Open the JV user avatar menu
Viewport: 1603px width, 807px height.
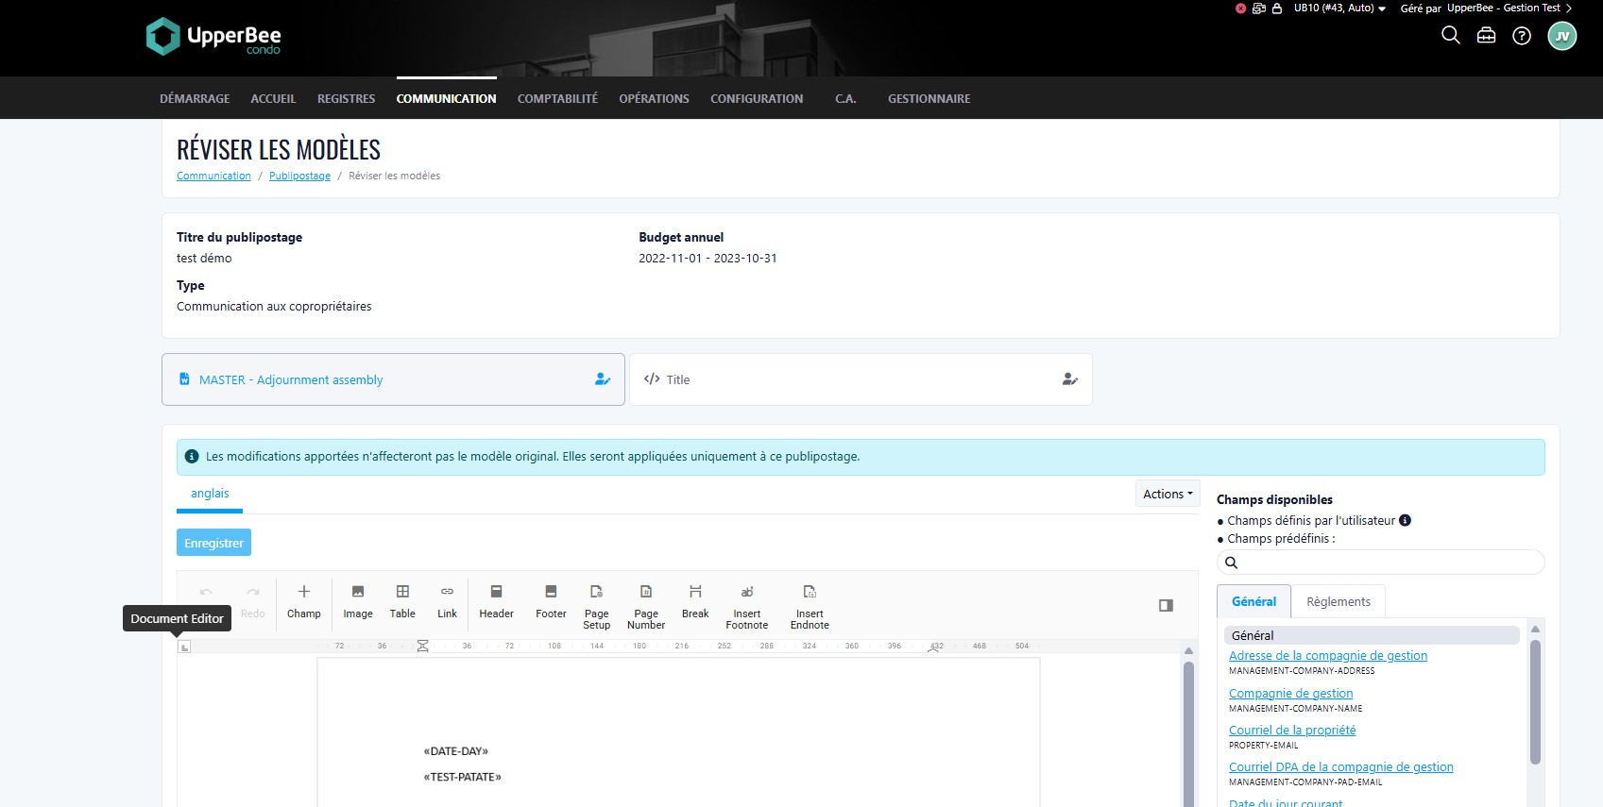pos(1562,36)
